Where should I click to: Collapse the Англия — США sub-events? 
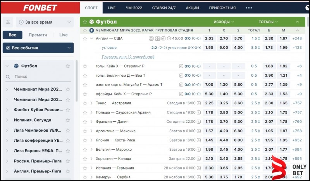pyautogui.click(x=91, y=38)
